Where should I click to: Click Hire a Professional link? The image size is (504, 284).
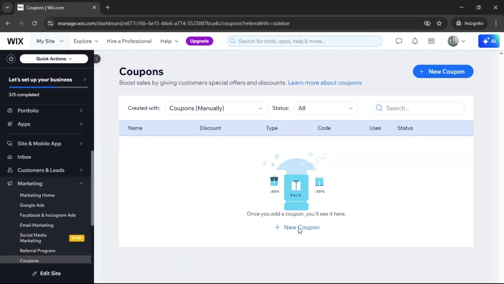129,41
